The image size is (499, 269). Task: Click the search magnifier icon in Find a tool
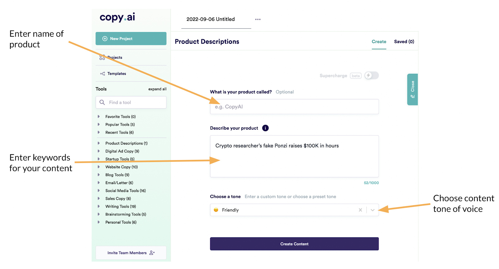tap(102, 102)
